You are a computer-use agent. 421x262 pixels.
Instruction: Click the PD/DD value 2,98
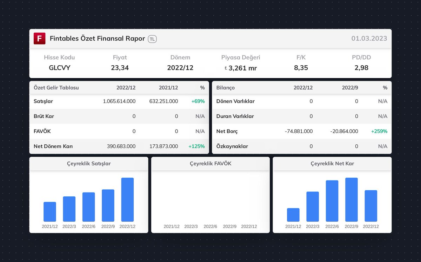pos(361,68)
